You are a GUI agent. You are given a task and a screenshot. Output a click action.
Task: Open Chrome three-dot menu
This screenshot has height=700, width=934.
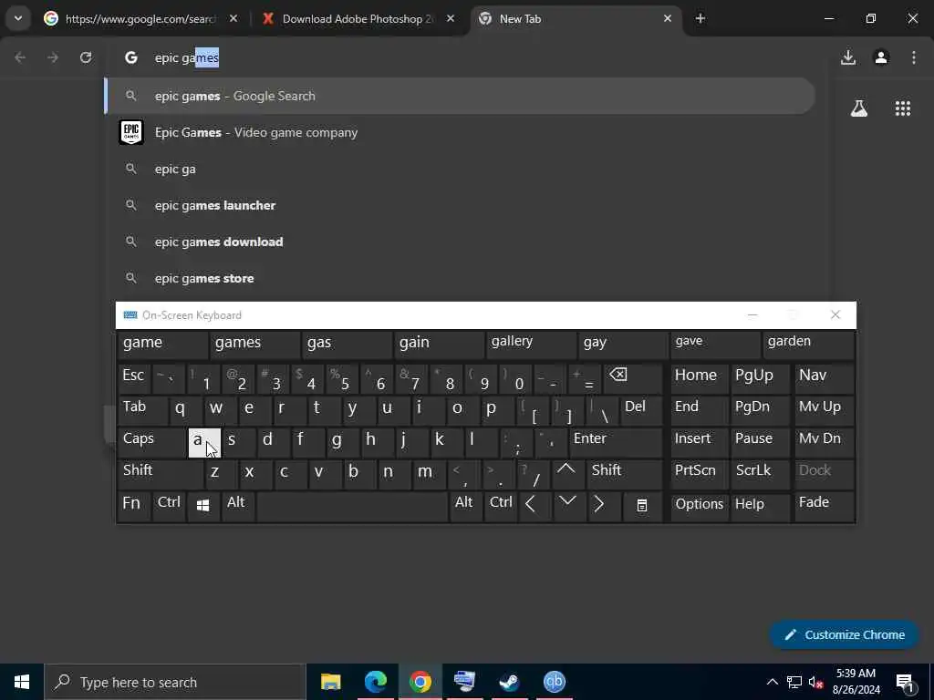914,57
